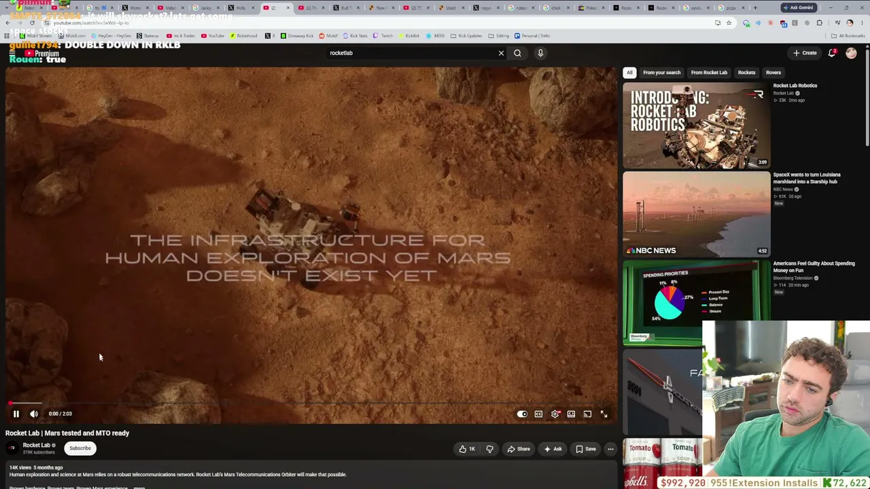Image resolution: width=870 pixels, height=489 pixels.
Task: Open 'Rocket Lab Robotics' video title
Action: pos(795,86)
